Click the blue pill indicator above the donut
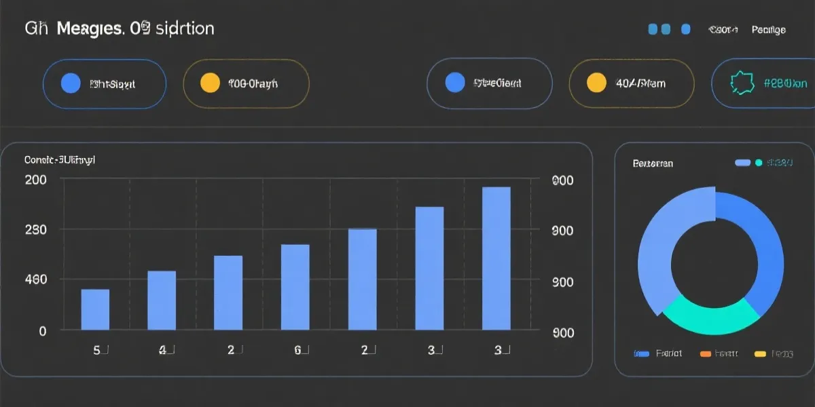Viewport: 815px width, 407px height. [x=743, y=163]
